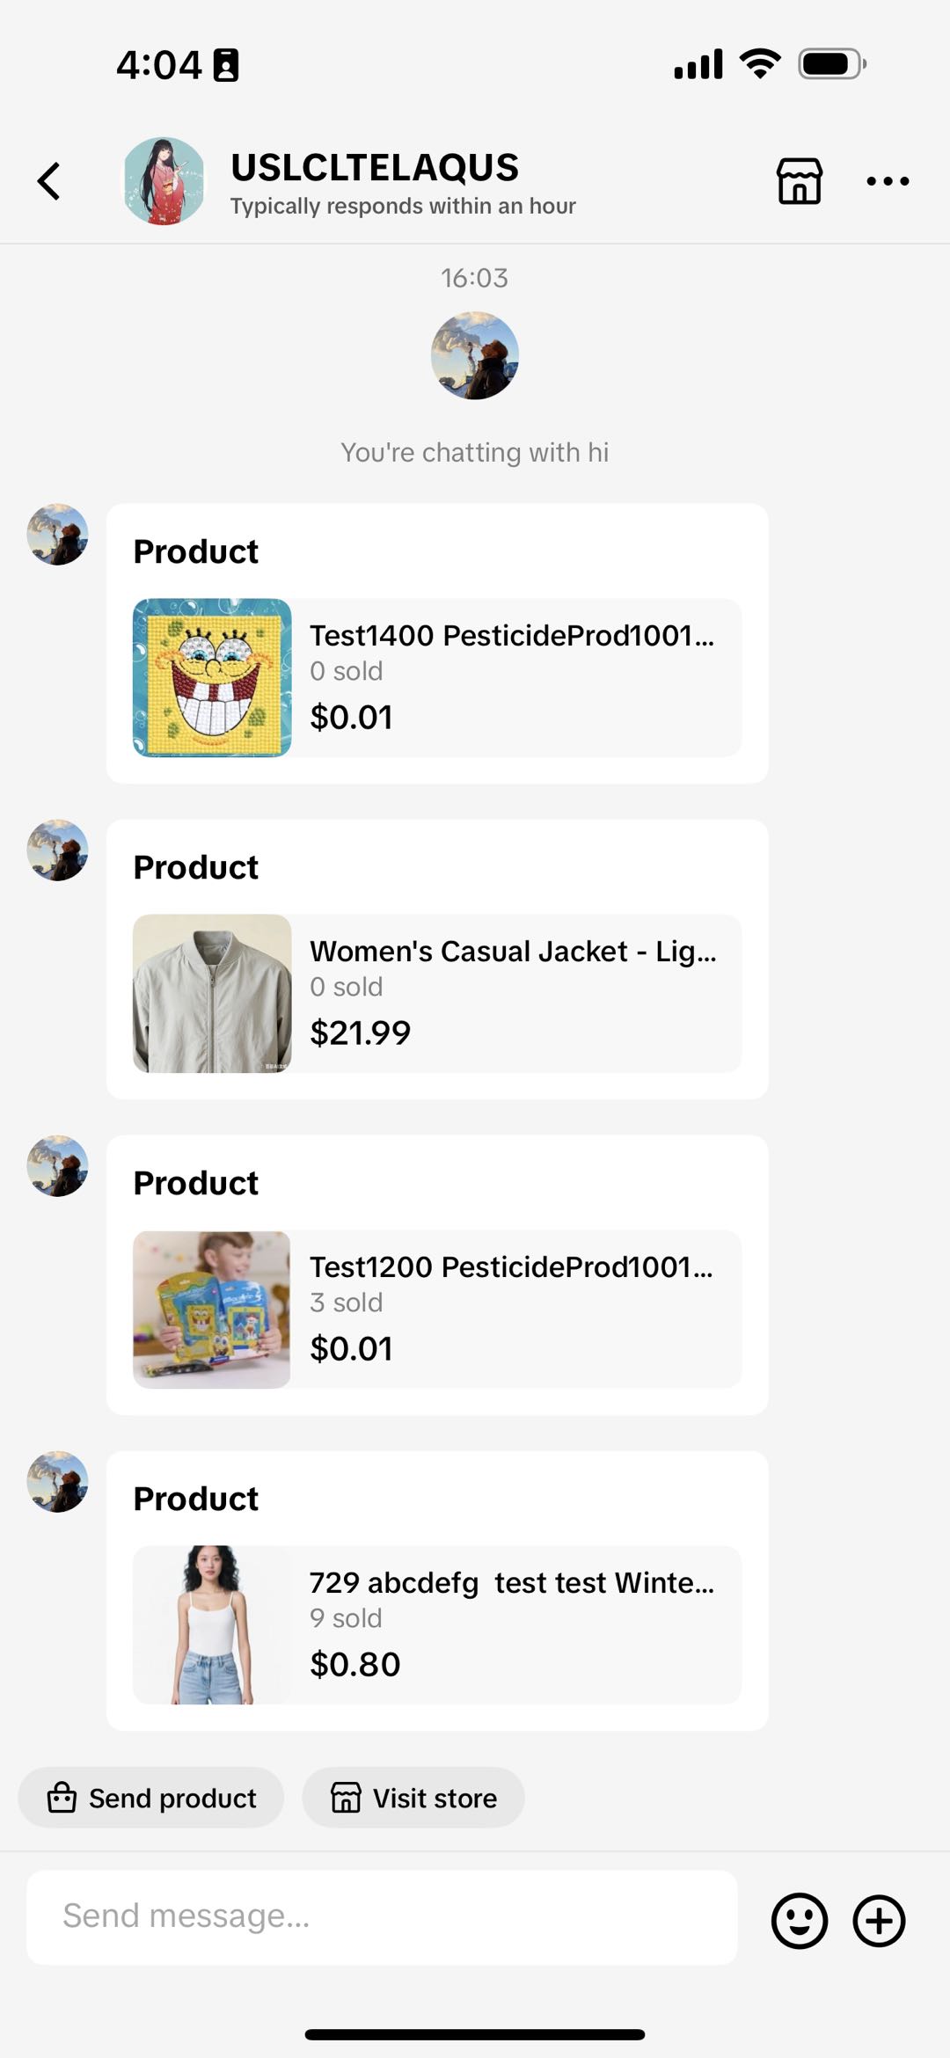Open the Test1200 PesticideProd product image

pos(212,1310)
